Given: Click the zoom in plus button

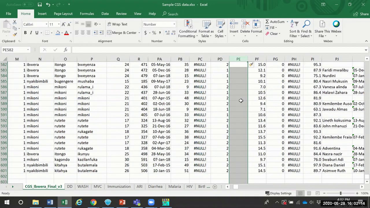Looking at the screenshot, I should pos(357,193).
